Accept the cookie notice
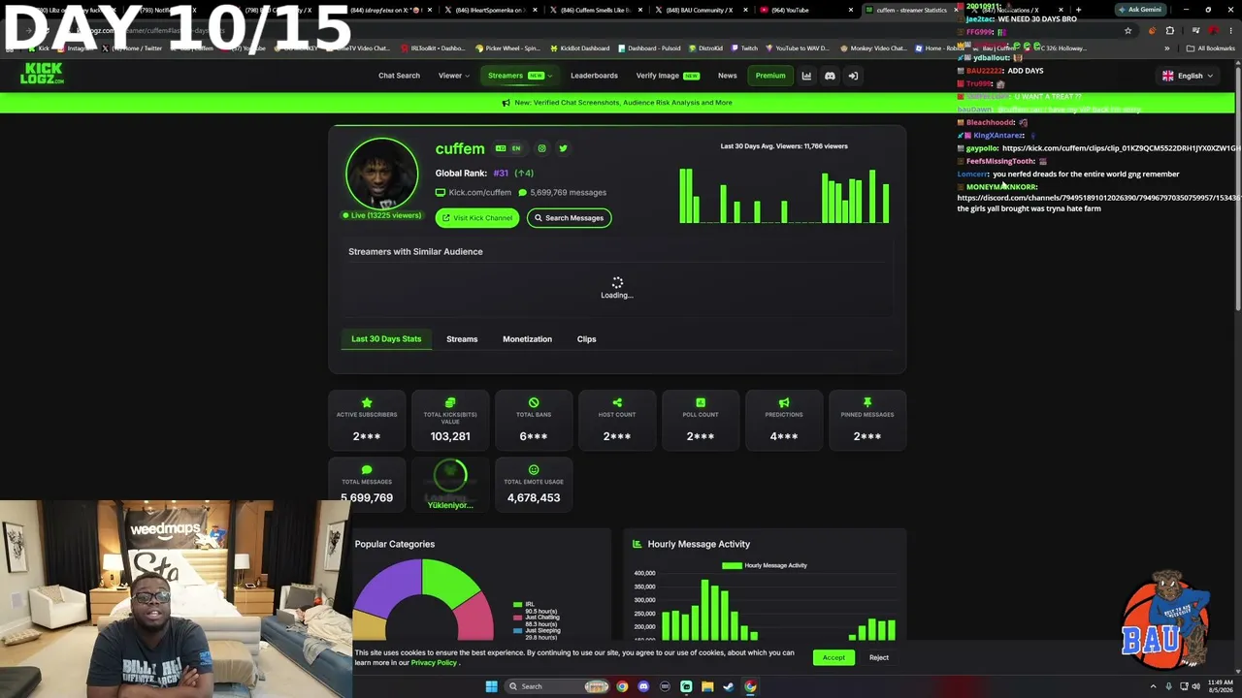Screen dimensions: 1242x698 point(833,657)
